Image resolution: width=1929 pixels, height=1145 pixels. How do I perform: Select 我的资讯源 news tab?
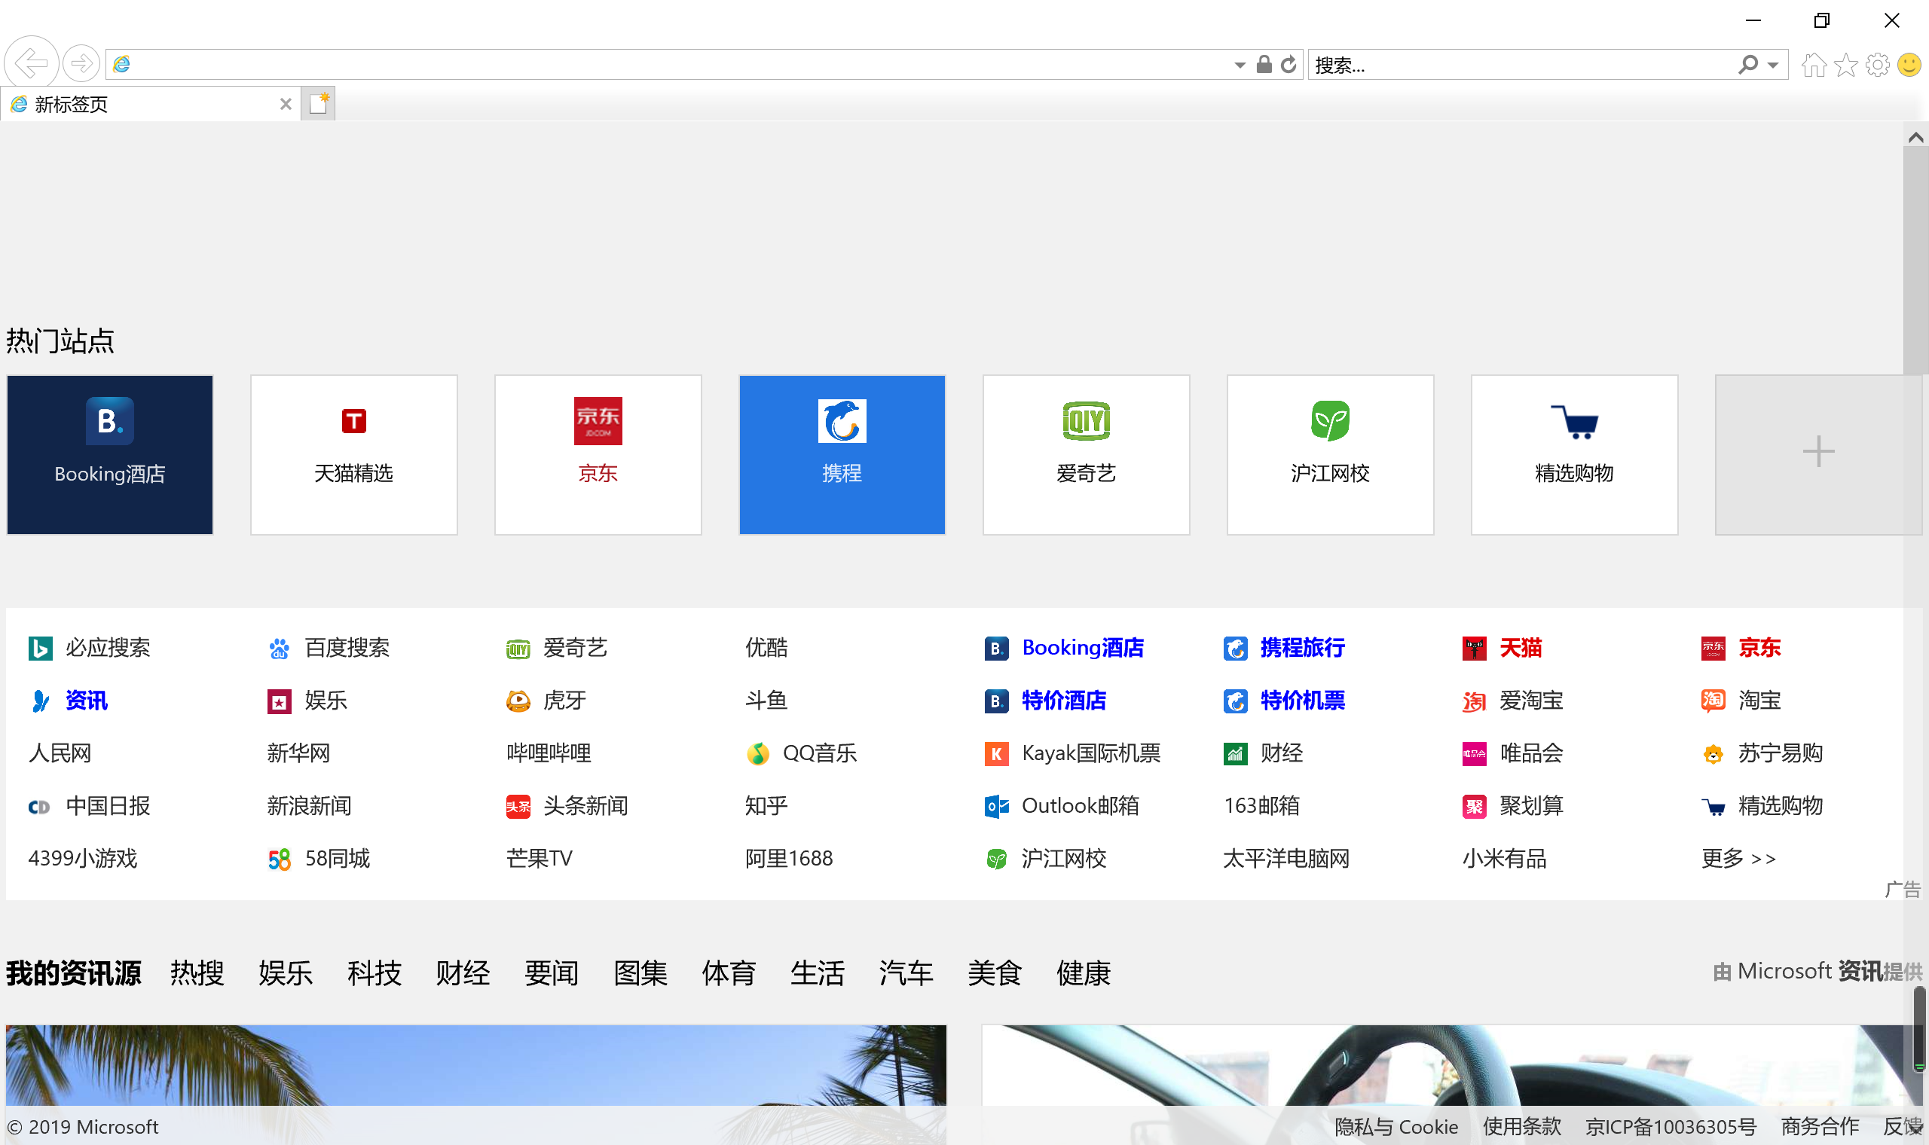[x=74, y=974]
